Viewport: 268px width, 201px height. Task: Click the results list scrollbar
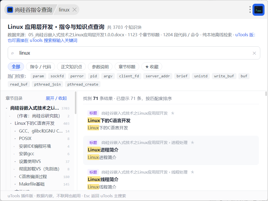coord(266,94)
